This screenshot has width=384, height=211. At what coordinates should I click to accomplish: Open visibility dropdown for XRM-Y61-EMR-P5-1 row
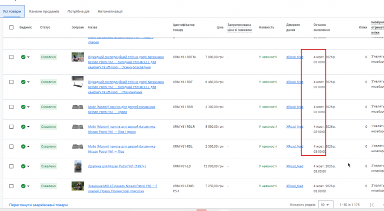click(x=28, y=186)
